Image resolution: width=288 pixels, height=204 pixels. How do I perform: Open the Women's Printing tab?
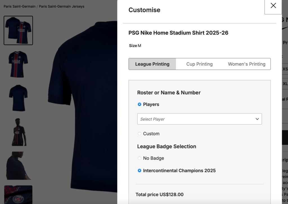(246, 64)
